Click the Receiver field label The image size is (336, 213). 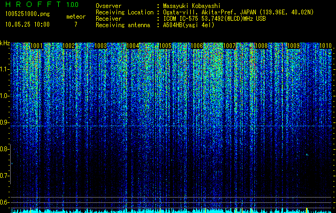pyautogui.click(x=108, y=19)
